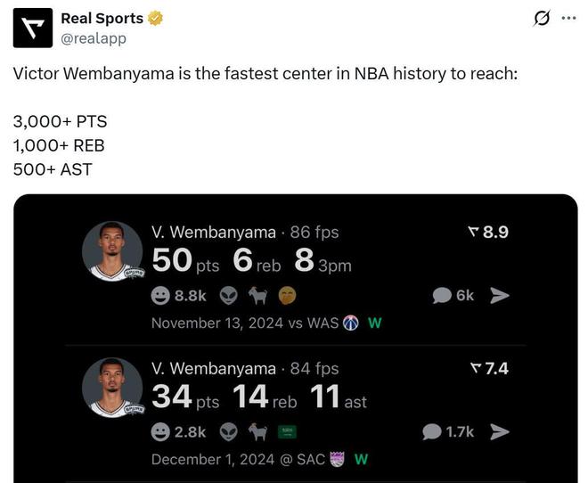The image size is (588, 483).
Task: Share the 34 pts game card
Action: (500, 431)
